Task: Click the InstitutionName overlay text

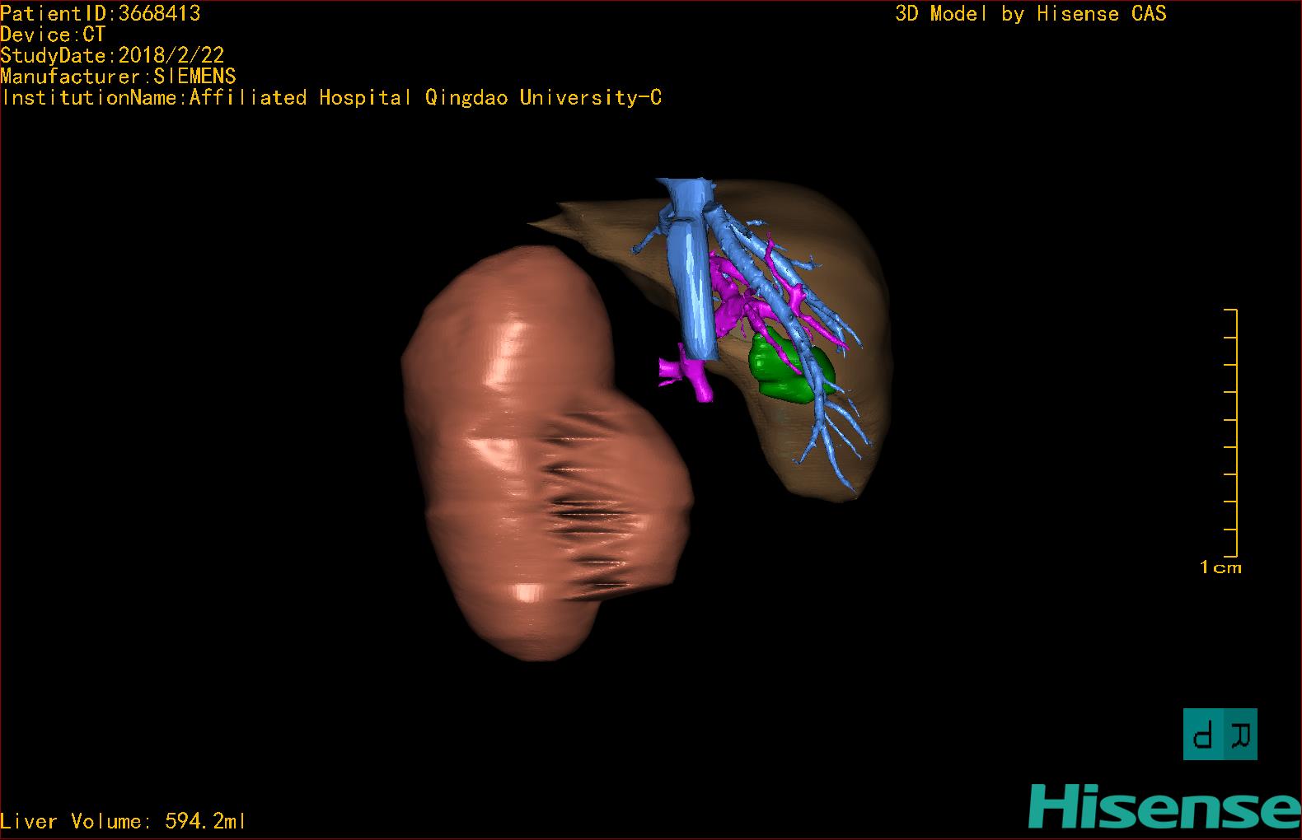Action: coord(331,98)
